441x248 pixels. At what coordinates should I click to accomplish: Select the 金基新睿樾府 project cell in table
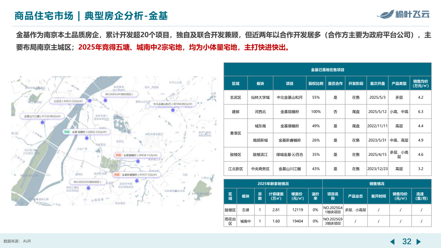[x=290, y=140]
